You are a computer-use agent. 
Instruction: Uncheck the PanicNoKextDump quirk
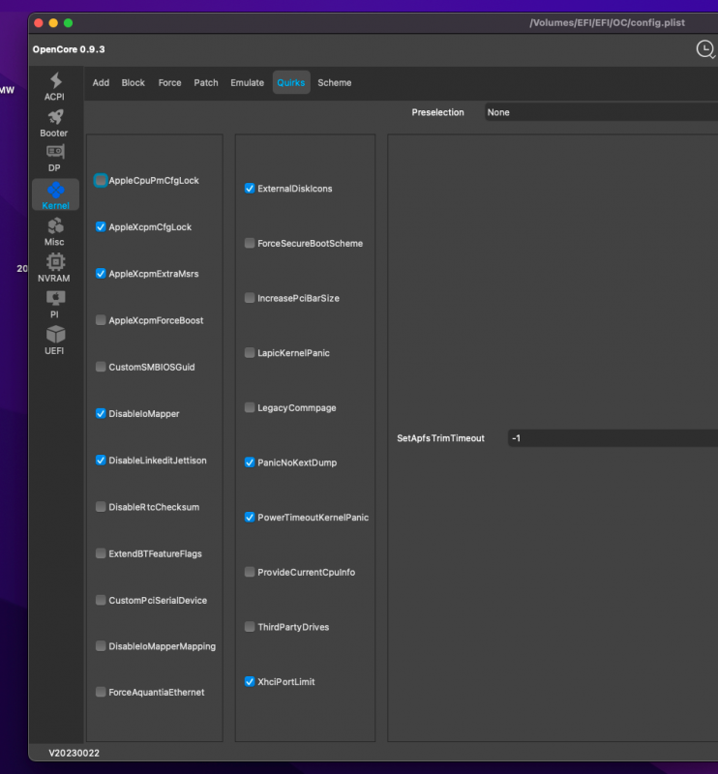coord(250,463)
